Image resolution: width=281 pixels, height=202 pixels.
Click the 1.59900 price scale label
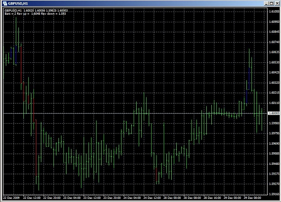point(274,123)
